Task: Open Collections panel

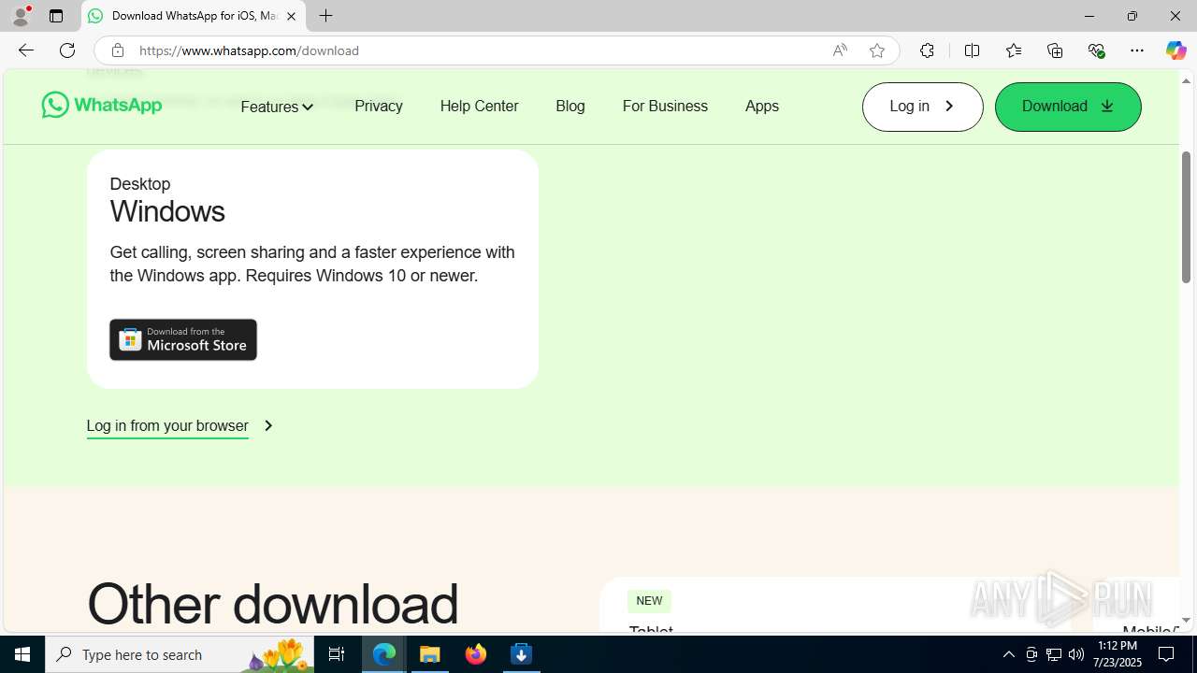Action: [x=1055, y=50]
